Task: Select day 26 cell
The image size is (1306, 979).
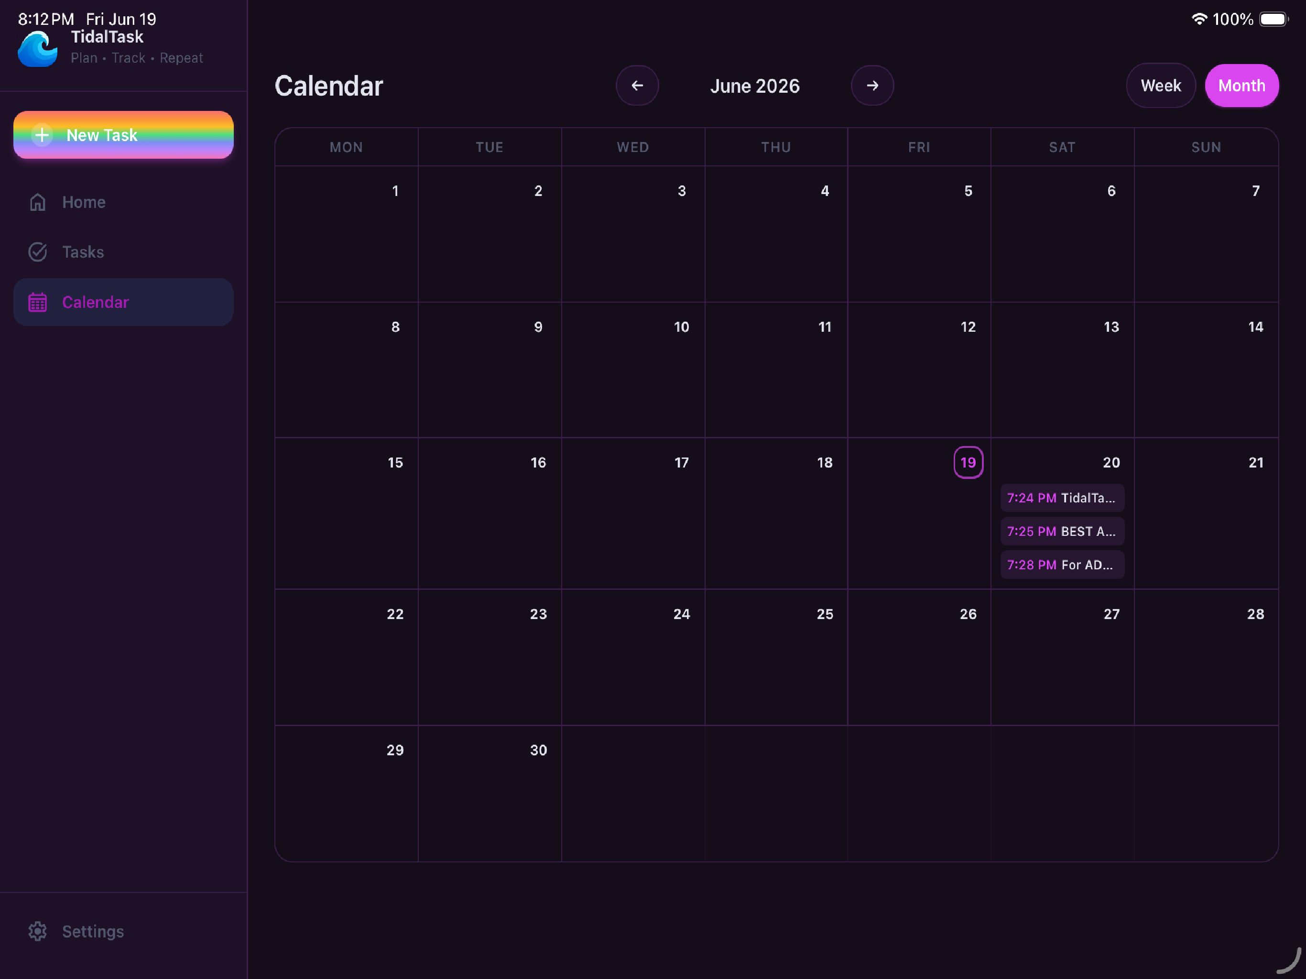Action: click(x=919, y=657)
